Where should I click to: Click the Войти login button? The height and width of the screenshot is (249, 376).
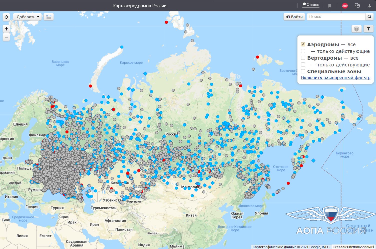(294, 17)
